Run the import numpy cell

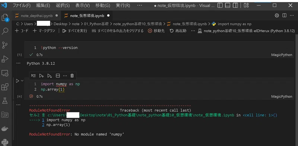click(x=18, y=81)
